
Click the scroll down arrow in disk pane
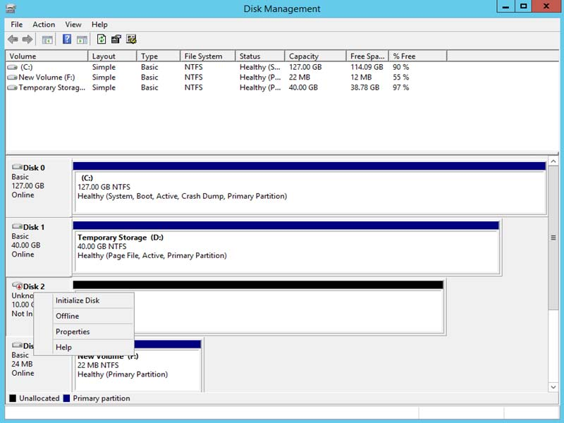(x=553, y=386)
